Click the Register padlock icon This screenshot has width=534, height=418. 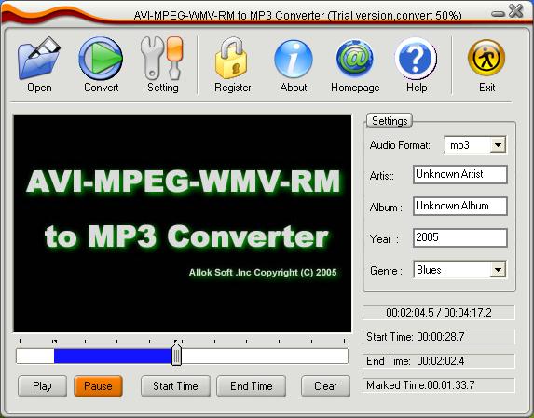coord(232,58)
